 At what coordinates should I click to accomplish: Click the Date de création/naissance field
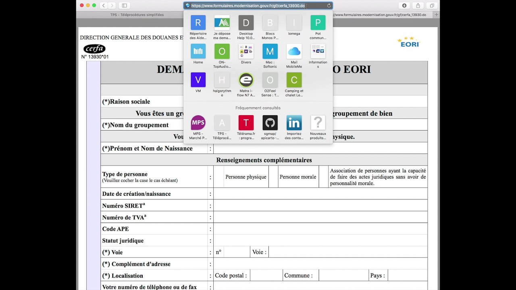click(x=320, y=194)
